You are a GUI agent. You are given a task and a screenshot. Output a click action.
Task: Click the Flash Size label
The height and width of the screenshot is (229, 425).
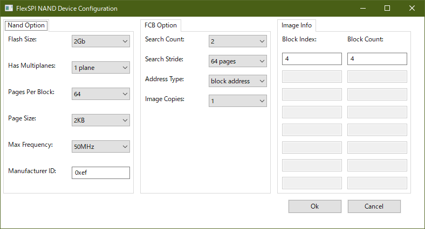point(22,39)
